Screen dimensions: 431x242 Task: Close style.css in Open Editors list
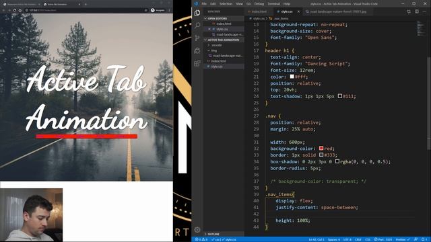209,29
